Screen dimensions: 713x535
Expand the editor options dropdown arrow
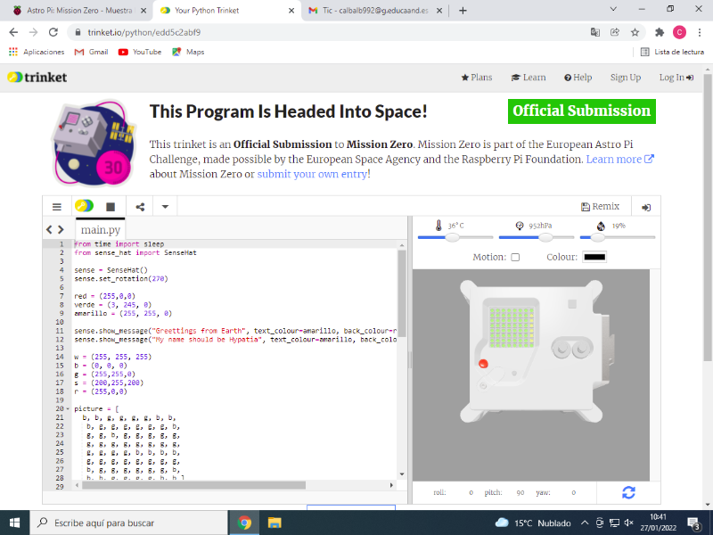coord(165,207)
